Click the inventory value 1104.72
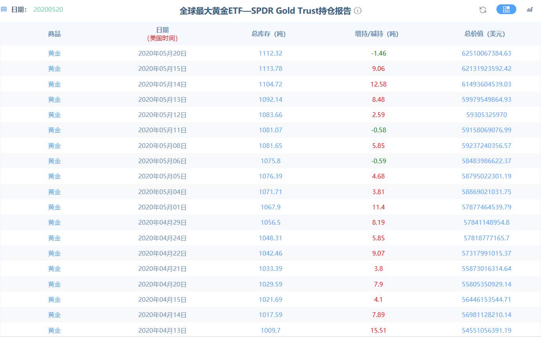 pyautogui.click(x=270, y=84)
